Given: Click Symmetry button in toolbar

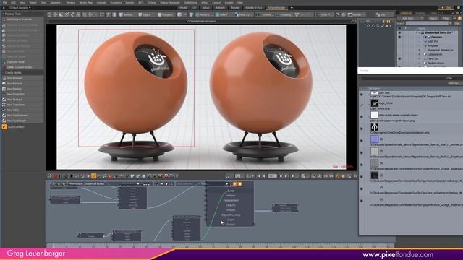Looking at the screenshot, I should [266, 14].
